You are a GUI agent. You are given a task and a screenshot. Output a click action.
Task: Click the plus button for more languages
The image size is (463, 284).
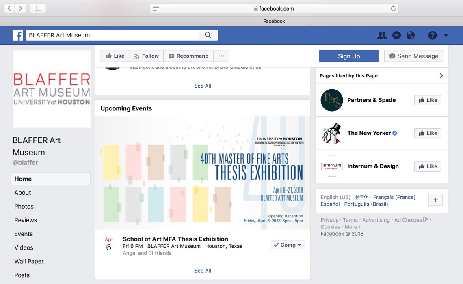[x=435, y=200]
